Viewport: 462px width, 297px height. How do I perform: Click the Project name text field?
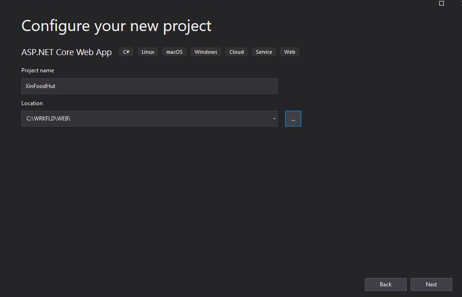pos(150,86)
